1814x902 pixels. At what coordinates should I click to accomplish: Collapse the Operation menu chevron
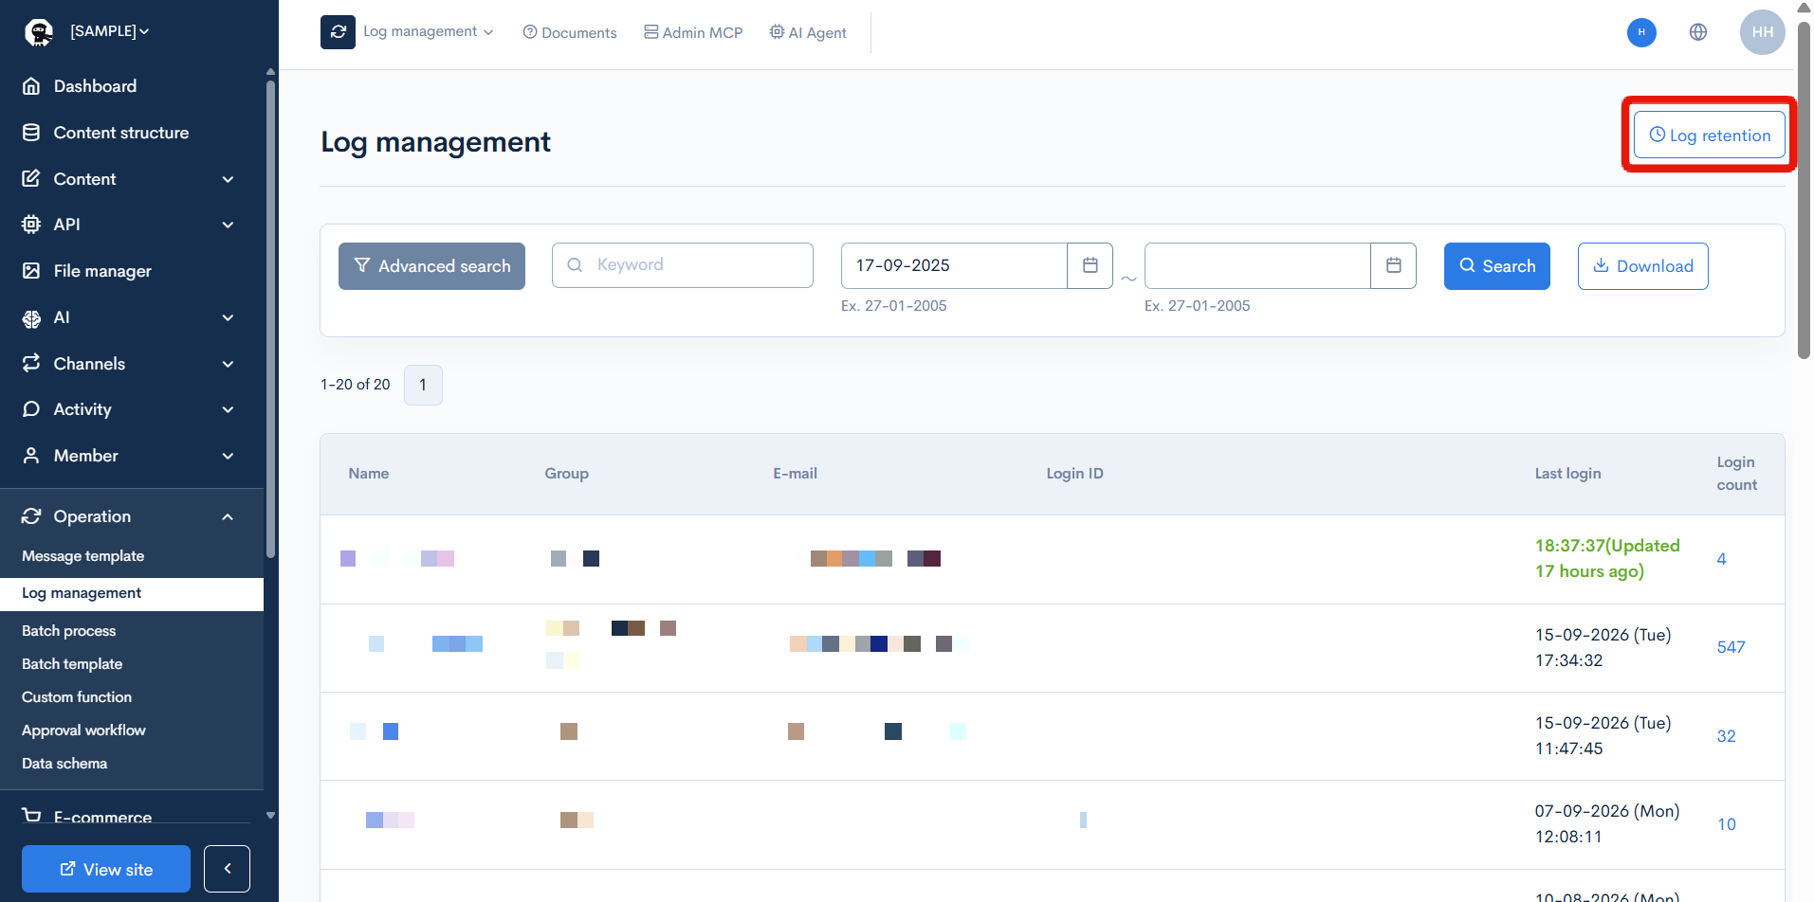point(228,516)
